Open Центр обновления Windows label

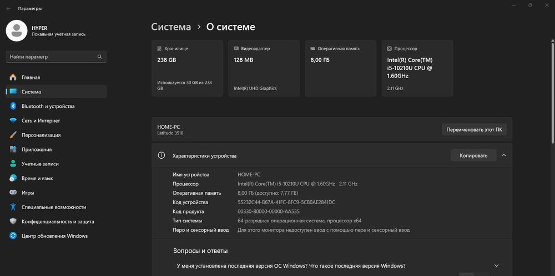pyautogui.click(x=54, y=236)
